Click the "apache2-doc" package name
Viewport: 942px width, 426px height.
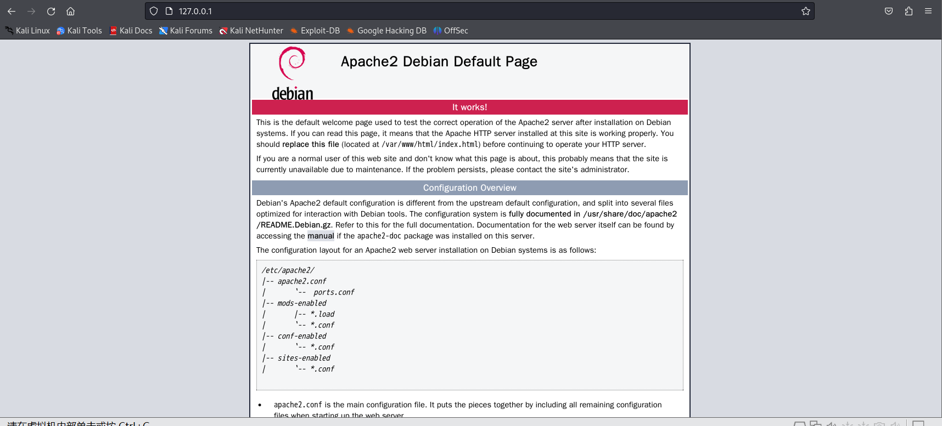379,236
